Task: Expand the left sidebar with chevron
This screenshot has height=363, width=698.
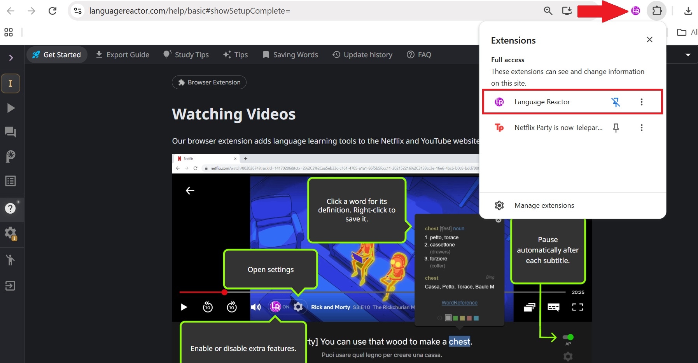Action: point(11,58)
